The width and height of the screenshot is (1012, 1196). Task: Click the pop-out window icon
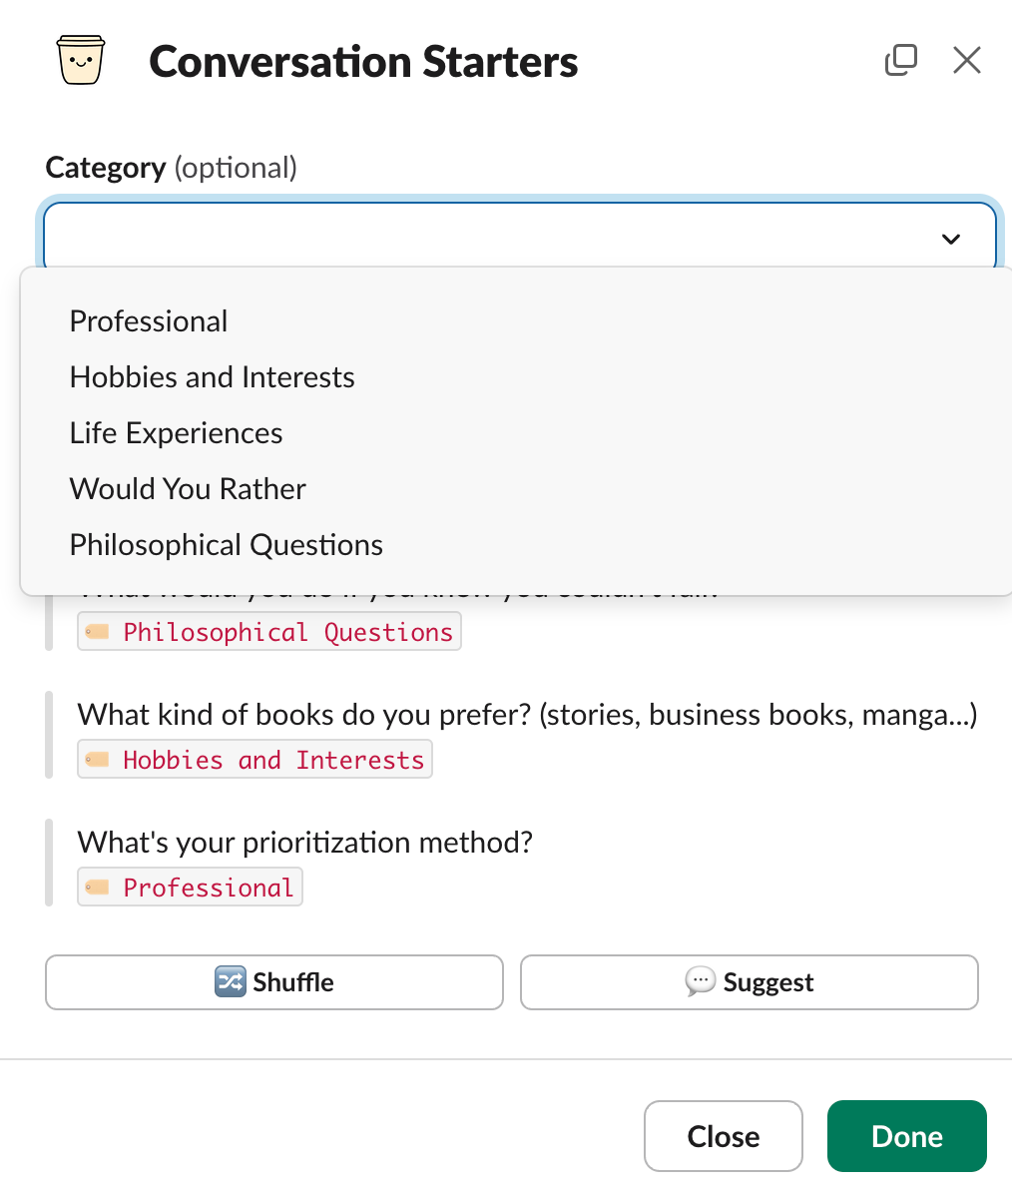(x=900, y=61)
